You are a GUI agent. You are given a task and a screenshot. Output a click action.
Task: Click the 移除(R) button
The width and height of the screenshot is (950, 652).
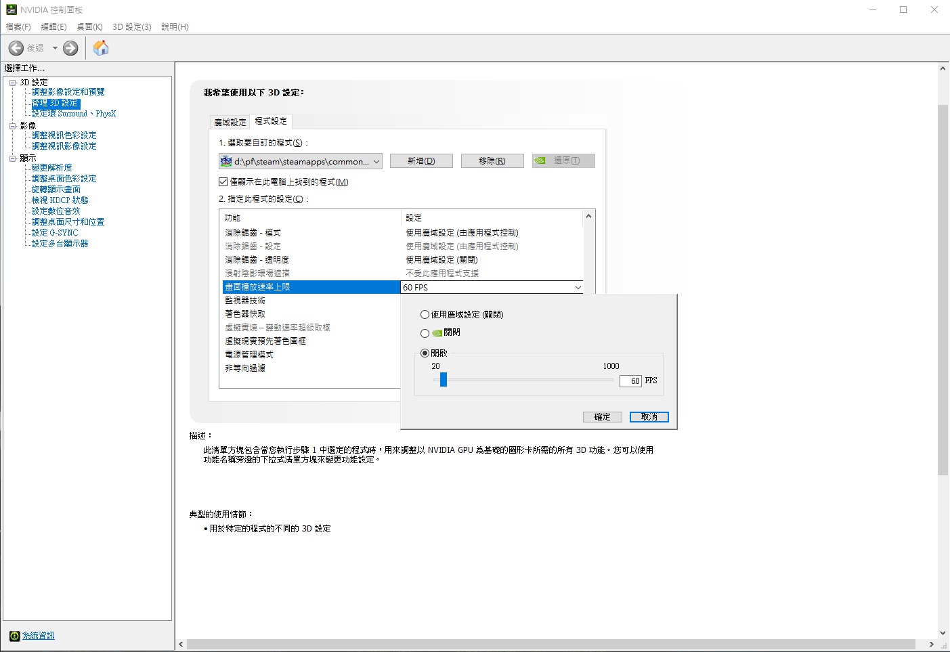tap(492, 161)
